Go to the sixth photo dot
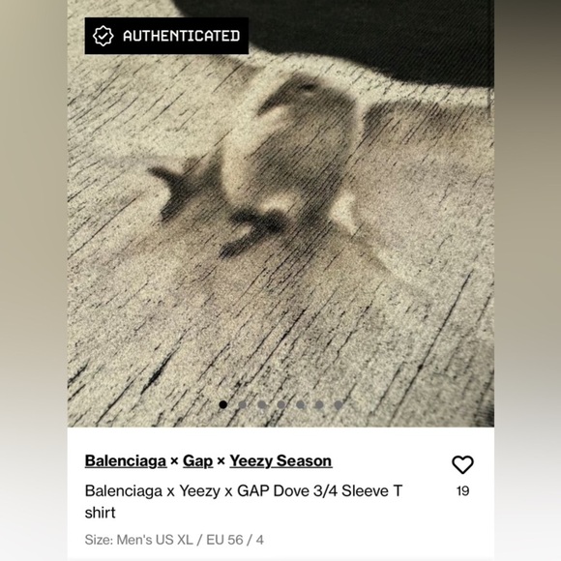 click(319, 404)
